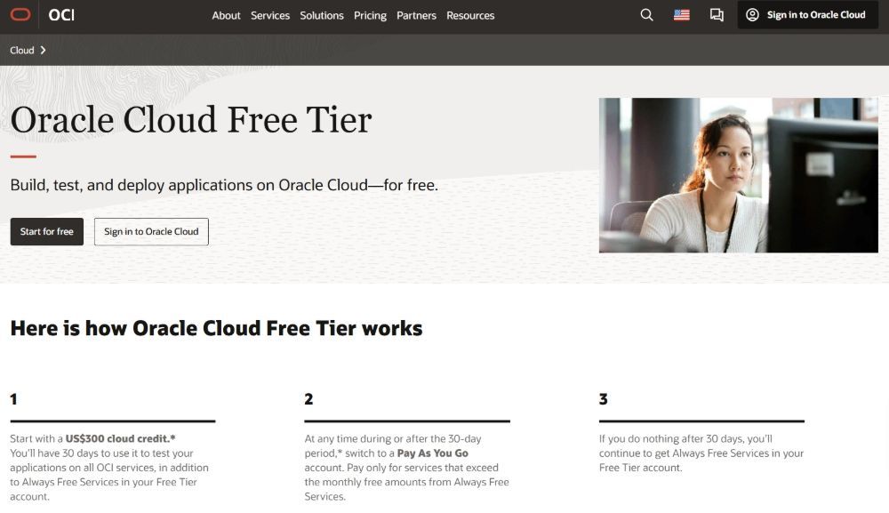Click the 'Pay As You Go' bold text
889x513 pixels.
(x=433, y=453)
